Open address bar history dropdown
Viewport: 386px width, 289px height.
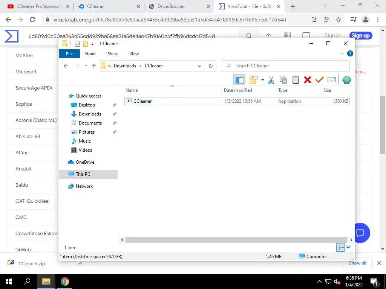point(199,66)
